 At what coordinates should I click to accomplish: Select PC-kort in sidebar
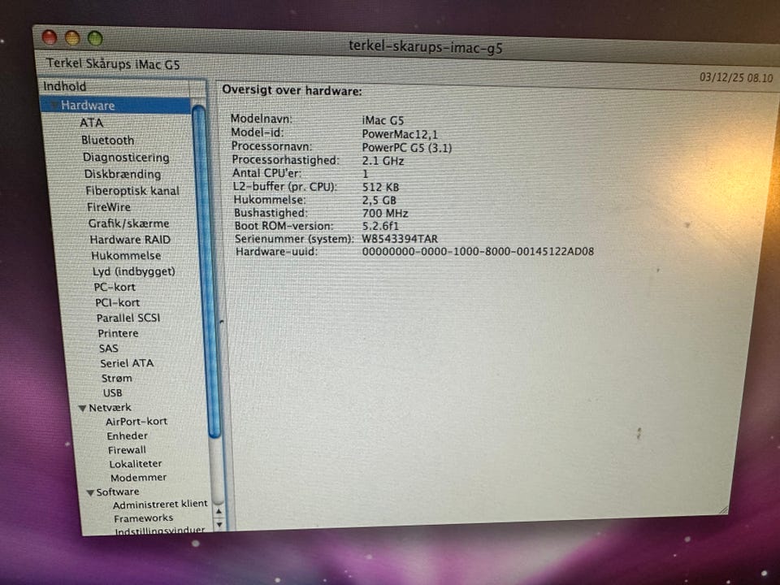(x=115, y=287)
